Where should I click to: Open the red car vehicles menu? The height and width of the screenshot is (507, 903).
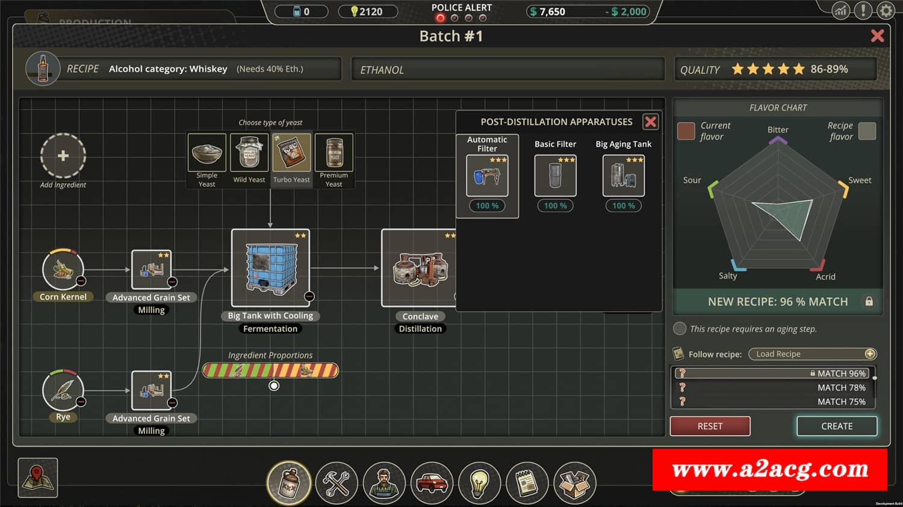tap(432, 482)
